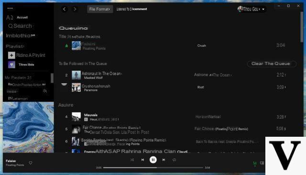Click the Paramore artist link

(90, 90)
